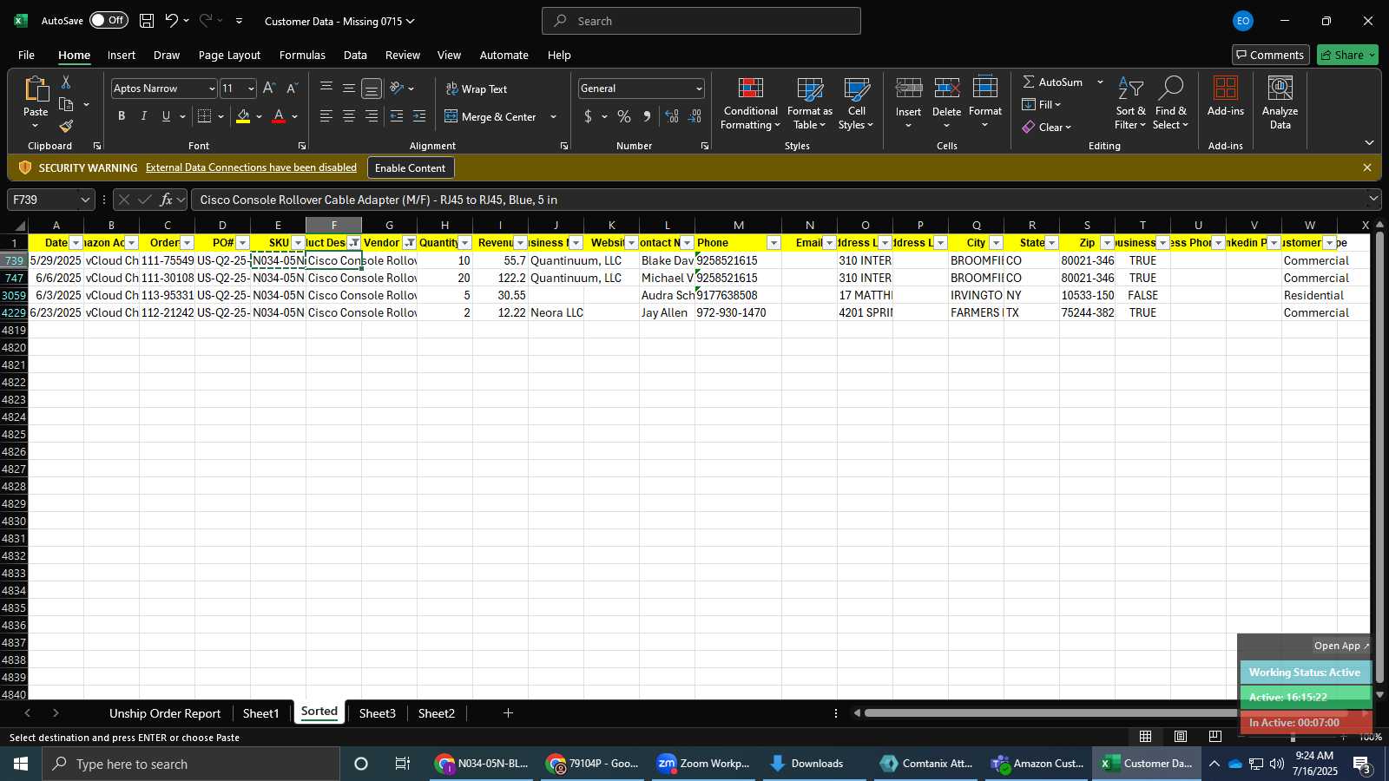Switch to Sheet3 tab
The width and height of the screenshot is (1389, 781).
[378, 713]
